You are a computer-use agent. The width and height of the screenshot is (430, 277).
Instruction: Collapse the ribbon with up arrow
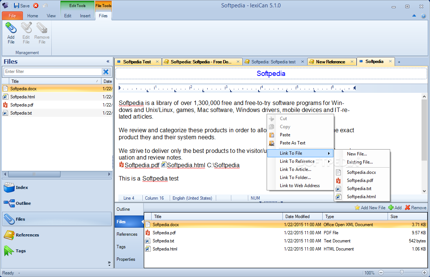pos(414,16)
